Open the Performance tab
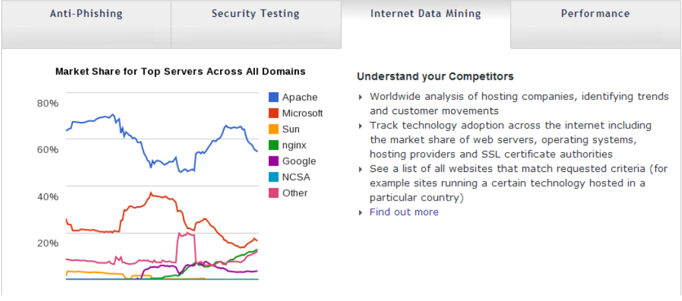The image size is (682, 301). click(595, 24)
